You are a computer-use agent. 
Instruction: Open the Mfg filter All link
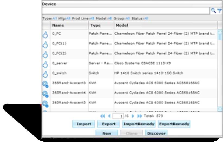click(68, 18)
